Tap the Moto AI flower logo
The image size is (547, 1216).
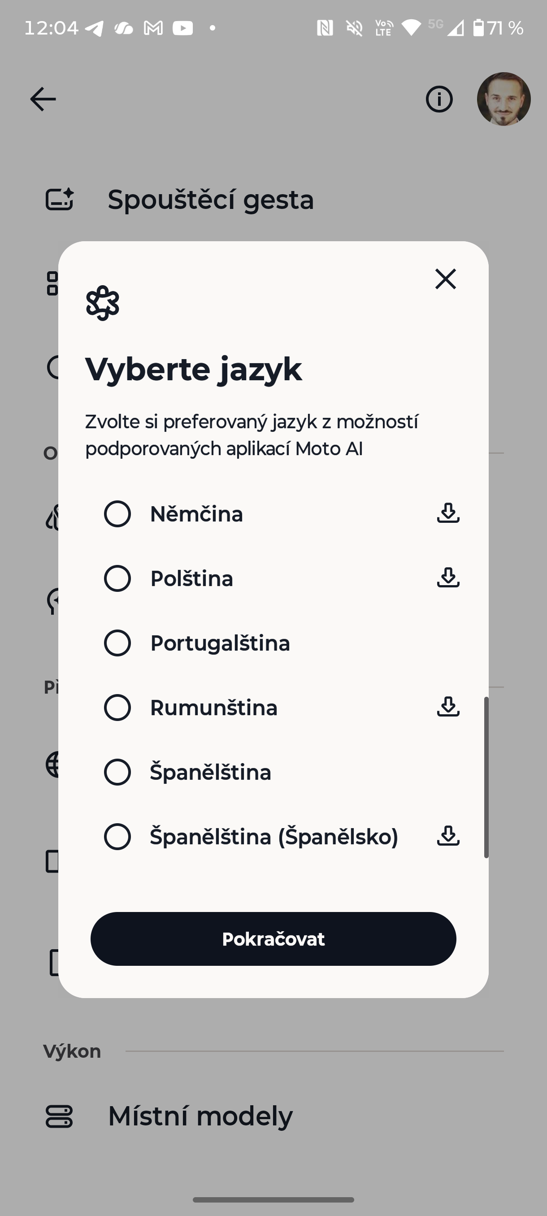(102, 303)
